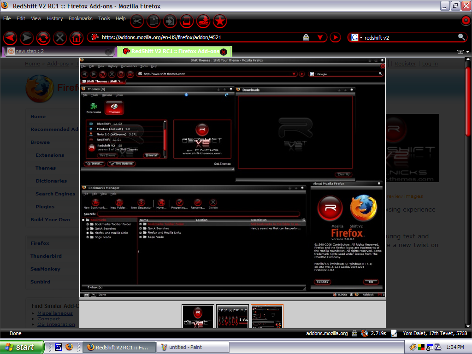
Task: Click the untitled - Paint taskbar button
Action: point(193,348)
